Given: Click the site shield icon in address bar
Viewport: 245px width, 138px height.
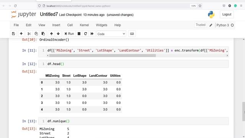Looking at the screenshot, I should click(x=39, y=6).
